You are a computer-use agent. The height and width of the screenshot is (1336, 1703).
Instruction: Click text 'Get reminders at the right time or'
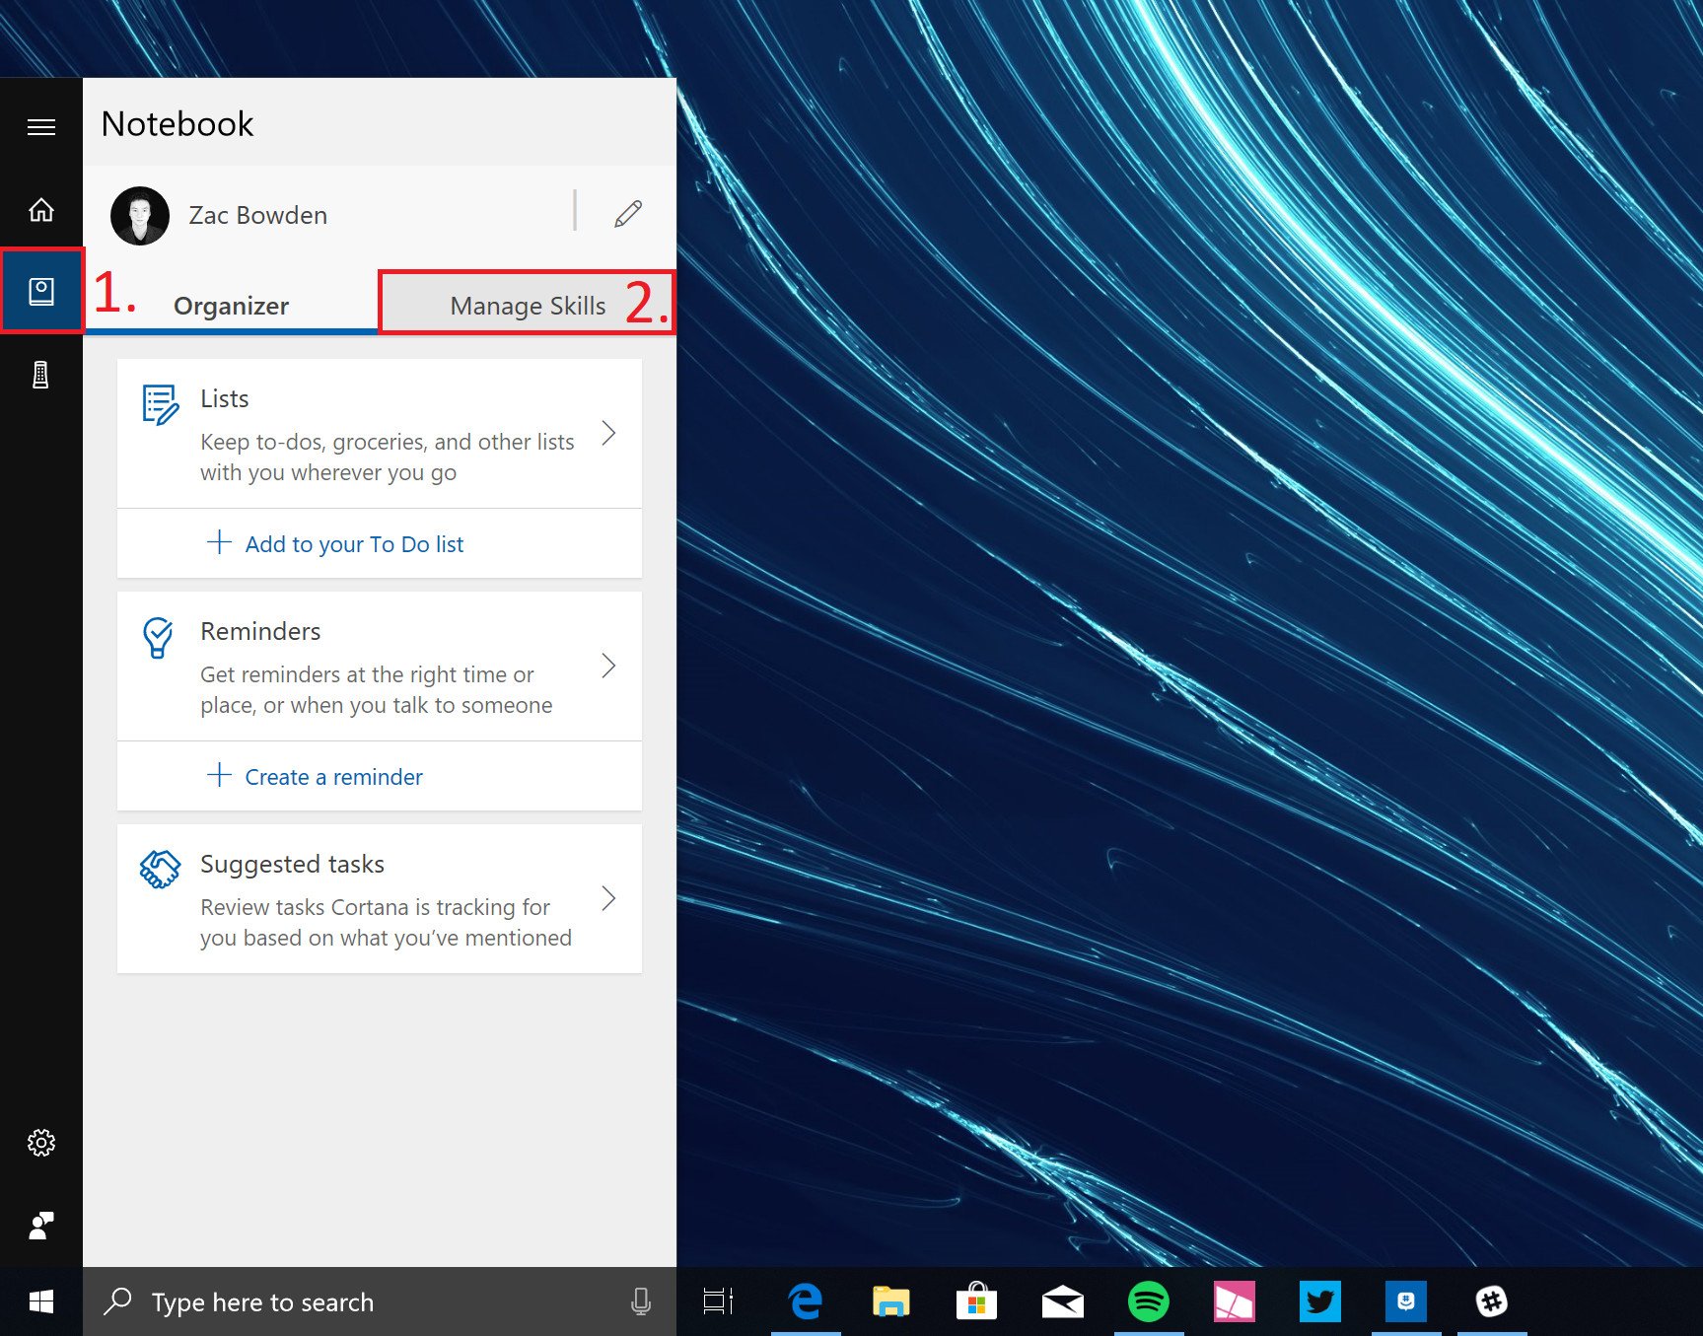point(367,674)
